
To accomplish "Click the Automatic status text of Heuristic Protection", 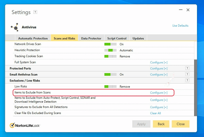I will [x=126, y=50].
